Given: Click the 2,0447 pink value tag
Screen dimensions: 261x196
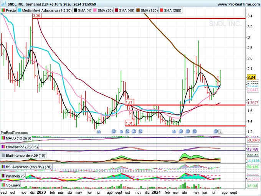Looking at the screenshot, I should click(253, 90).
